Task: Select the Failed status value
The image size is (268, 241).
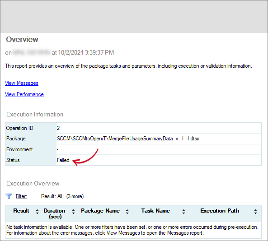Action: pos(63,160)
